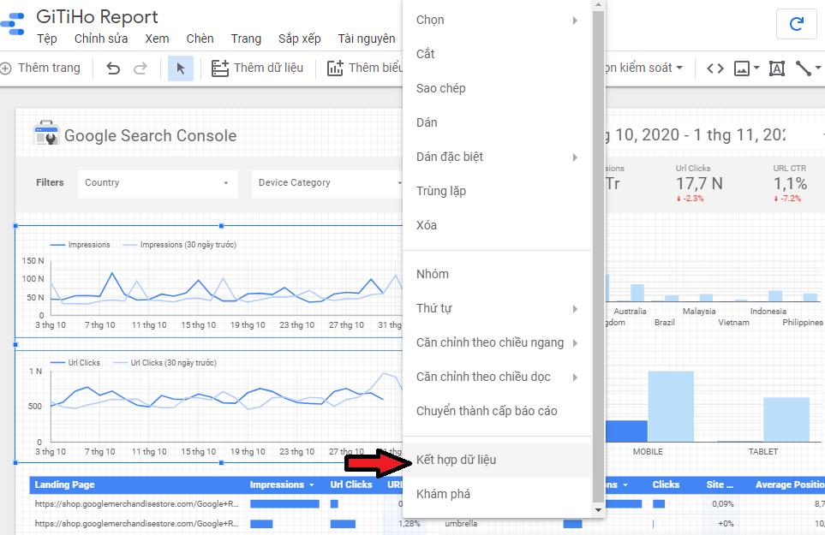Click the Thêm biểu đồ chart icon

[335, 68]
